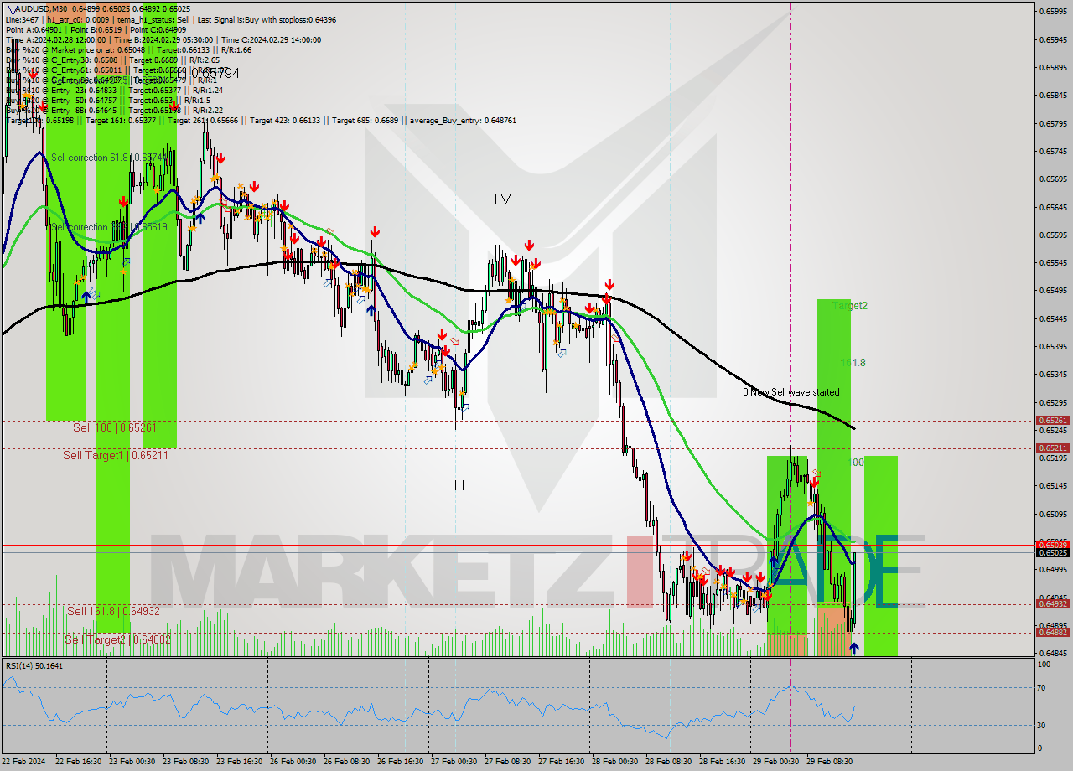1073x771 pixels.
Task: Click the 'Sell Target1 | 0.65211' label
Action: (x=116, y=455)
